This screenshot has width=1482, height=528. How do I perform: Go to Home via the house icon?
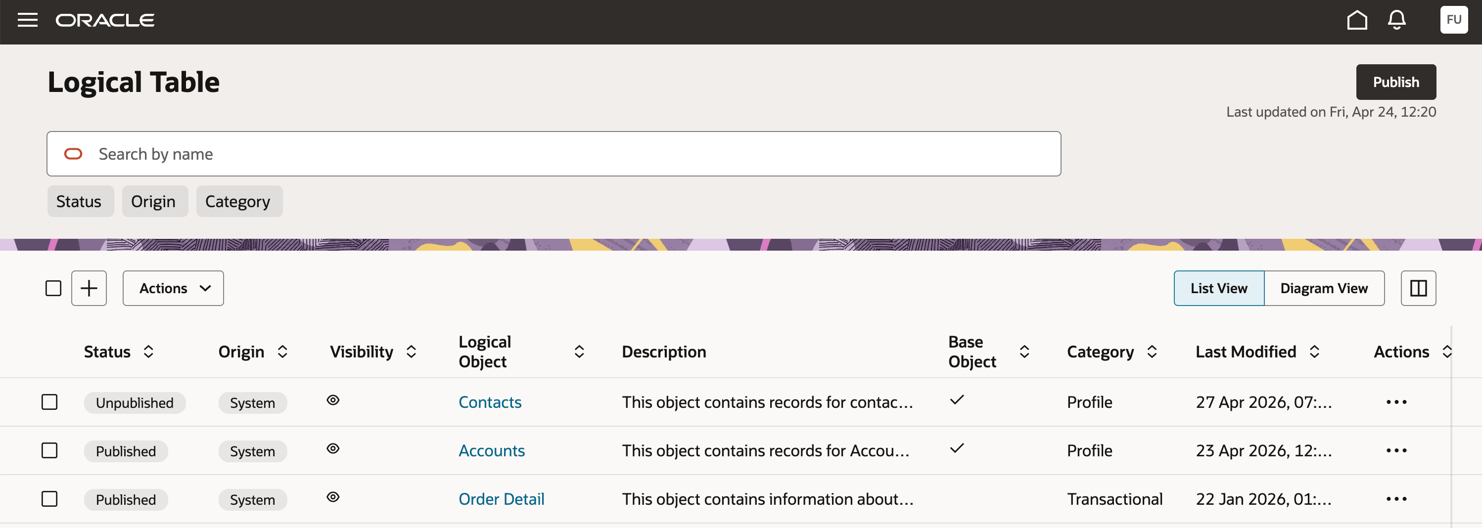pyautogui.click(x=1357, y=20)
